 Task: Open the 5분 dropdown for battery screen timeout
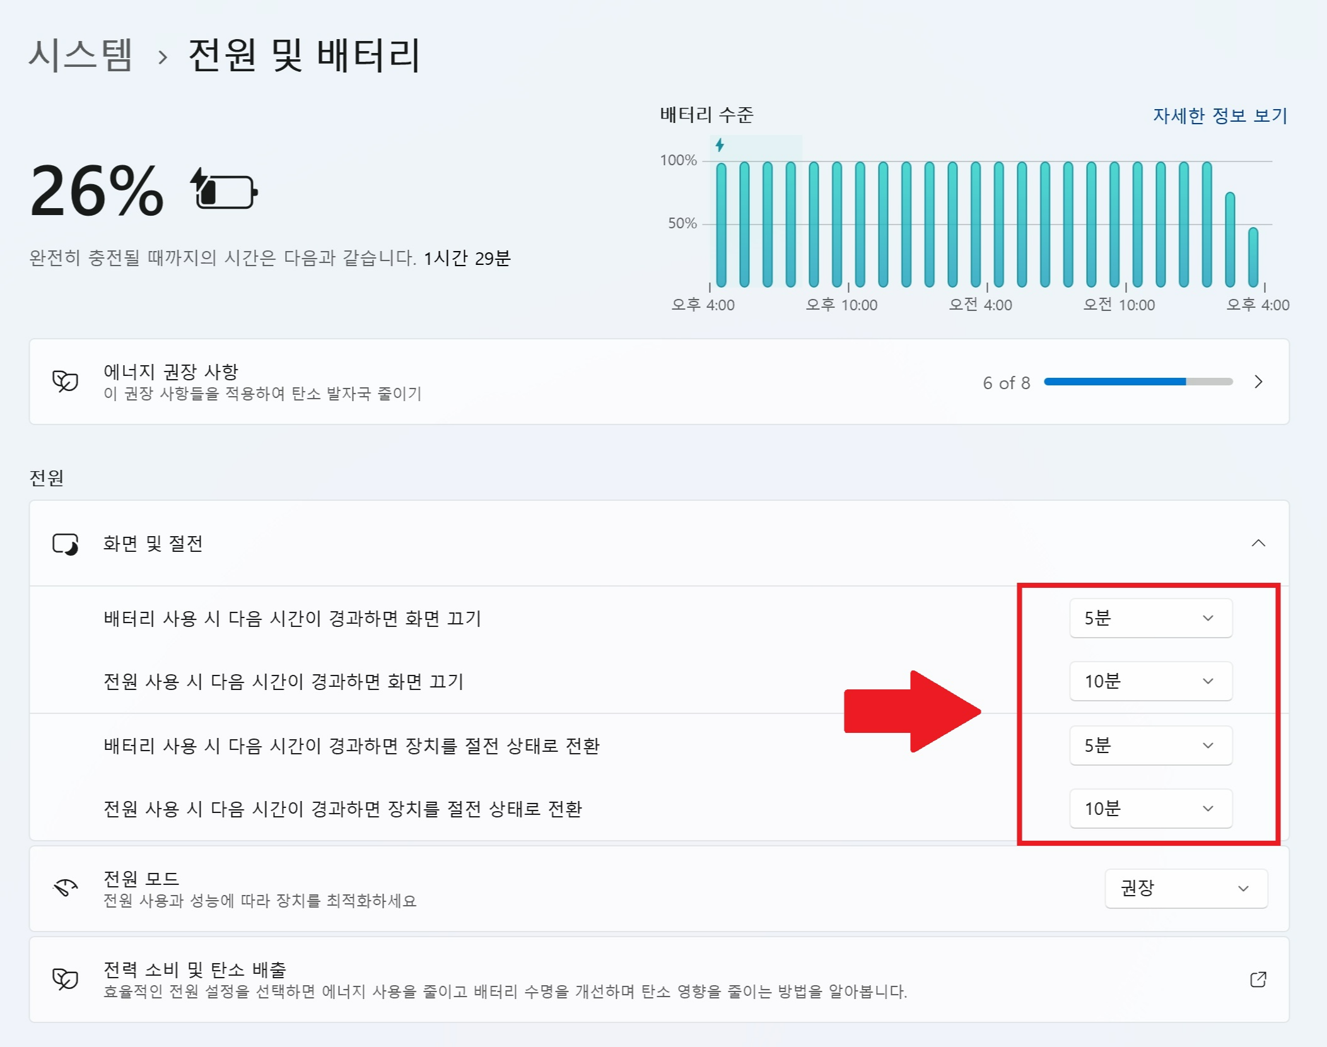tap(1150, 618)
